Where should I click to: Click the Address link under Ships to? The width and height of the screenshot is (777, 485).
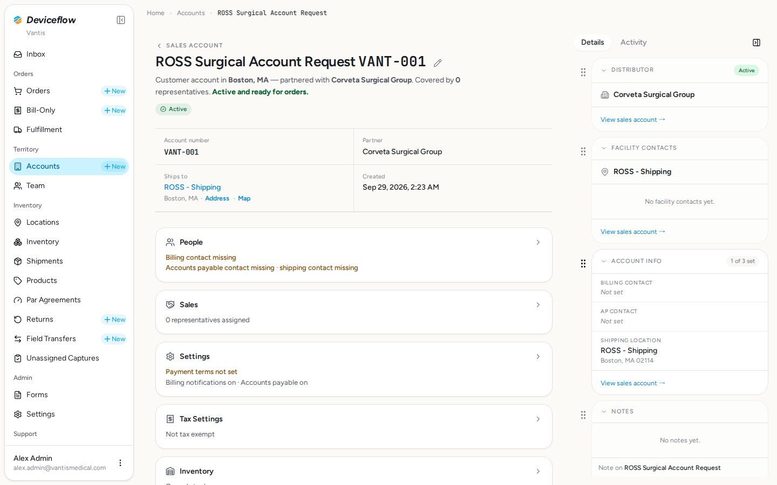[217, 199]
